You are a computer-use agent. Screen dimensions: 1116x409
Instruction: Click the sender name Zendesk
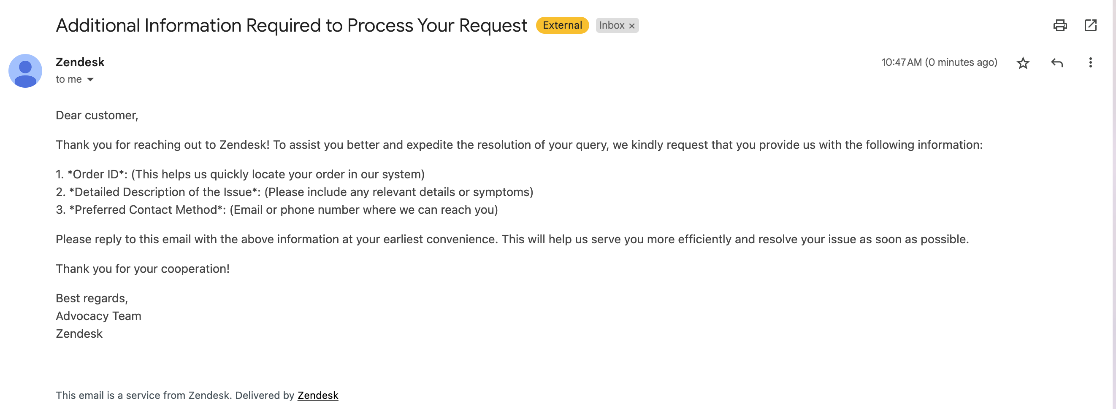pyautogui.click(x=80, y=62)
